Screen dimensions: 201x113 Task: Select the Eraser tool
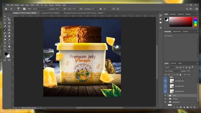pyautogui.click(x=9, y=33)
